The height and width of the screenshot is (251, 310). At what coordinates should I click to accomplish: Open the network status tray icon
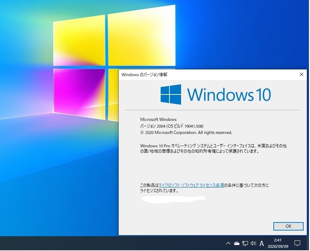coord(245,244)
